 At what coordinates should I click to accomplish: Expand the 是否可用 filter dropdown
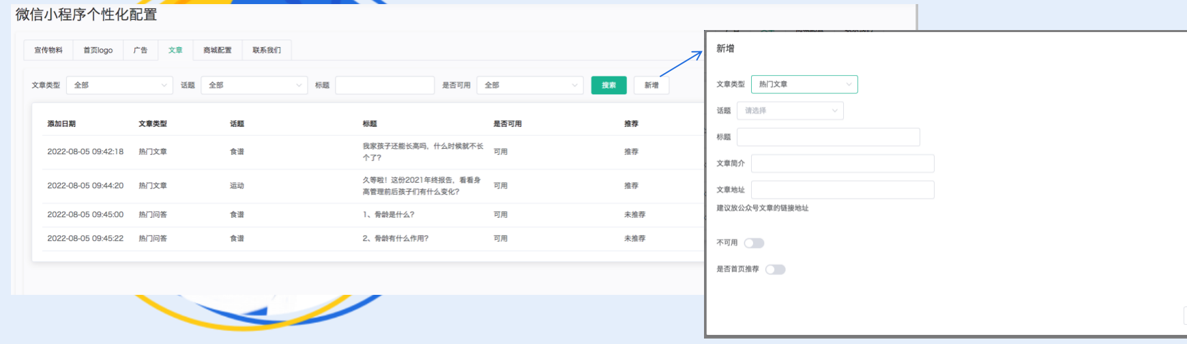[530, 85]
